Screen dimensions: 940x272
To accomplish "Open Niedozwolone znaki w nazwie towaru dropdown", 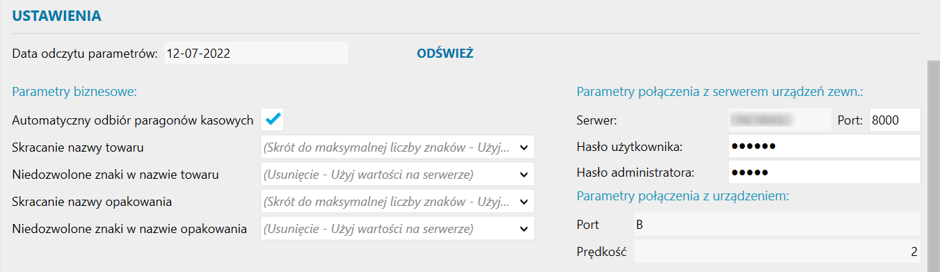I will tap(397, 174).
